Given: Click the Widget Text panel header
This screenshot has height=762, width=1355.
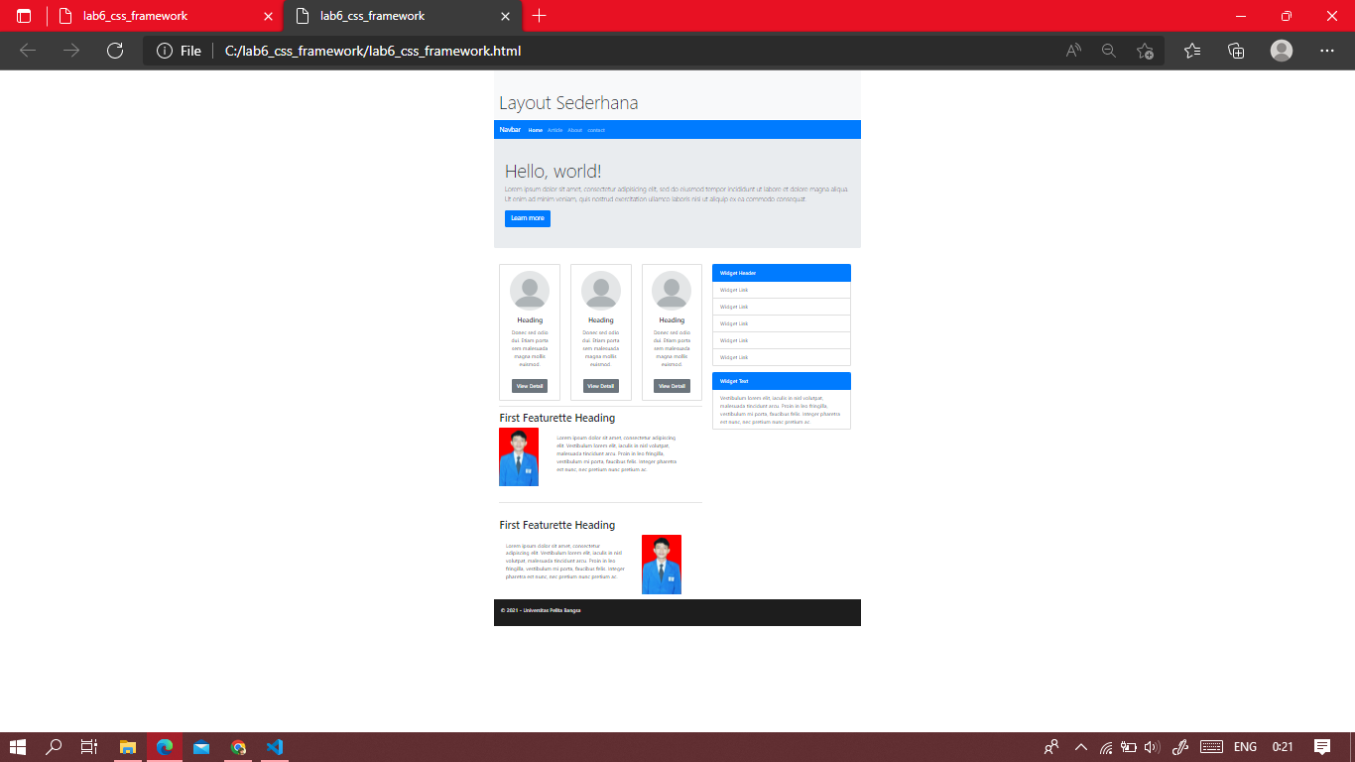Looking at the screenshot, I should [x=782, y=381].
